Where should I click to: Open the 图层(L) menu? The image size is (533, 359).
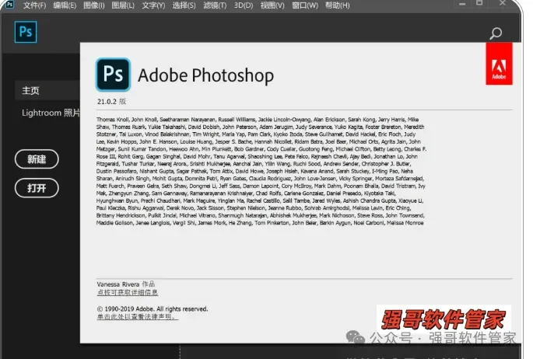(x=123, y=5)
